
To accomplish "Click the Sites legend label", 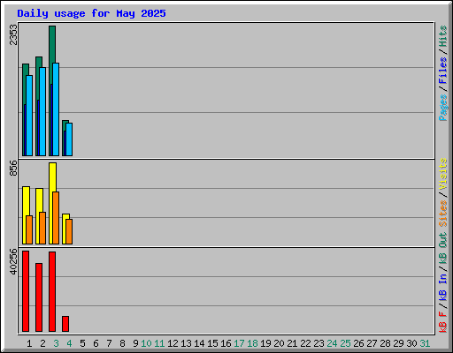I will (x=443, y=214).
